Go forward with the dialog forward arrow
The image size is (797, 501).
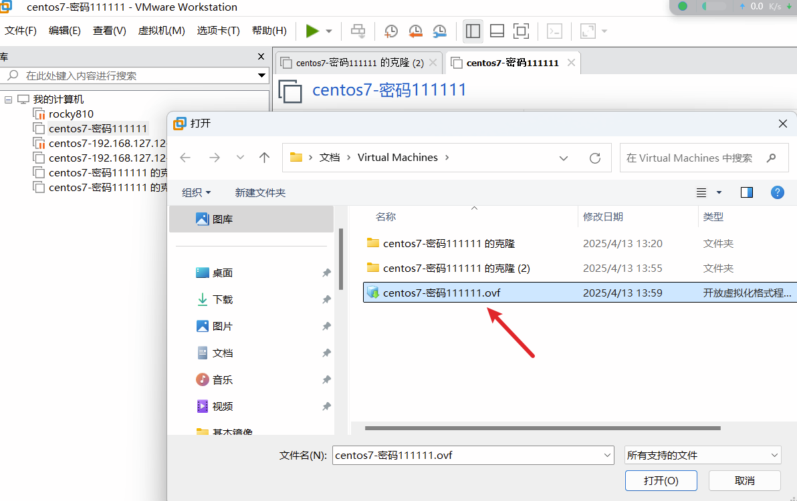pyautogui.click(x=215, y=158)
